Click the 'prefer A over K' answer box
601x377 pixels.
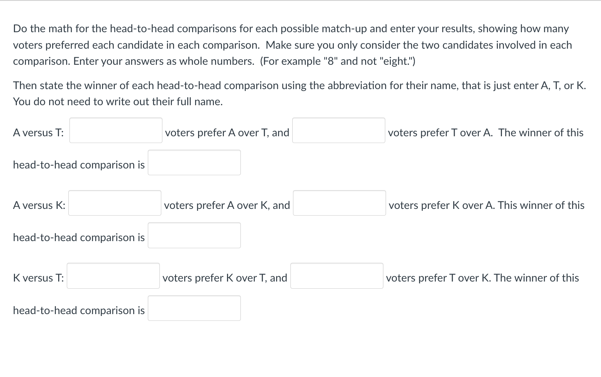(x=114, y=203)
